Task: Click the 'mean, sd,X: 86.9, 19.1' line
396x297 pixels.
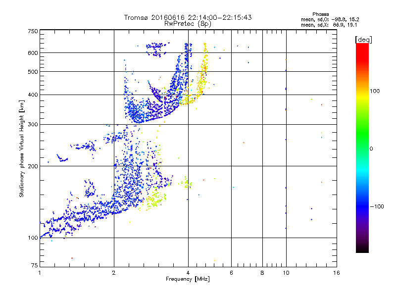Action: click(329, 25)
